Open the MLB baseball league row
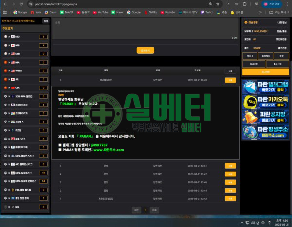Viewport: 292px width, 227px height. 25,54
